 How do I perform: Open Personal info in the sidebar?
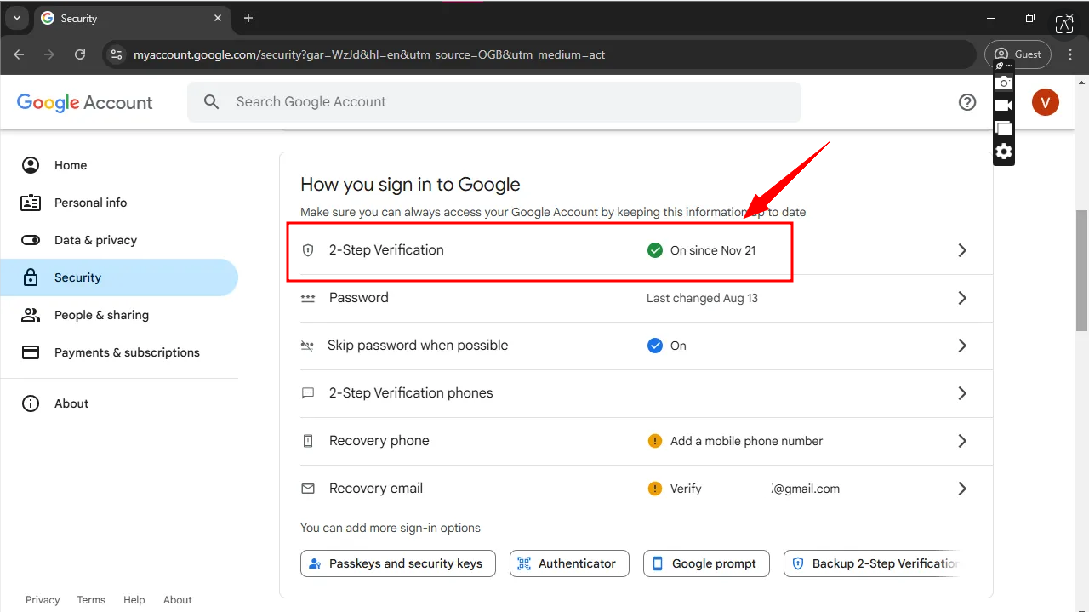tap(119, 203)
